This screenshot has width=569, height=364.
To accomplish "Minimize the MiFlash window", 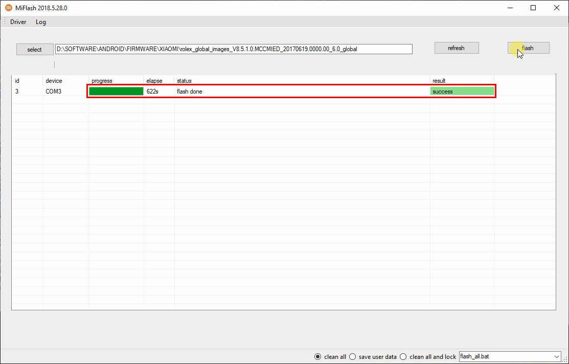I will (x=510, y=8).
